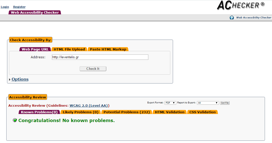
Task: Click the Check It button
Action: pyautogui.click(x=93, y=69)
